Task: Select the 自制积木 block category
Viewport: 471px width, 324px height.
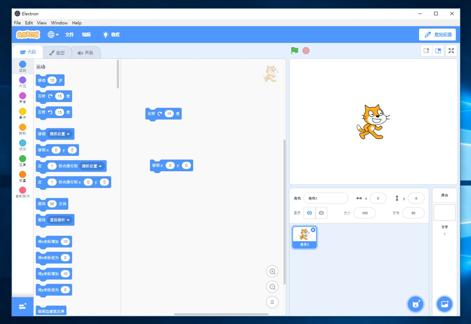Action: point(22,192)
